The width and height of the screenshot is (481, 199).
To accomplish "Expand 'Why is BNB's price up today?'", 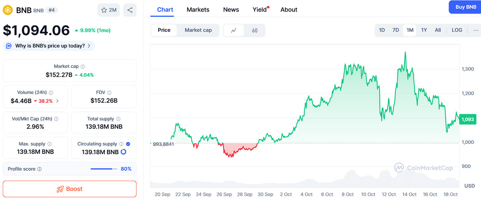I will tap(49, 46).
